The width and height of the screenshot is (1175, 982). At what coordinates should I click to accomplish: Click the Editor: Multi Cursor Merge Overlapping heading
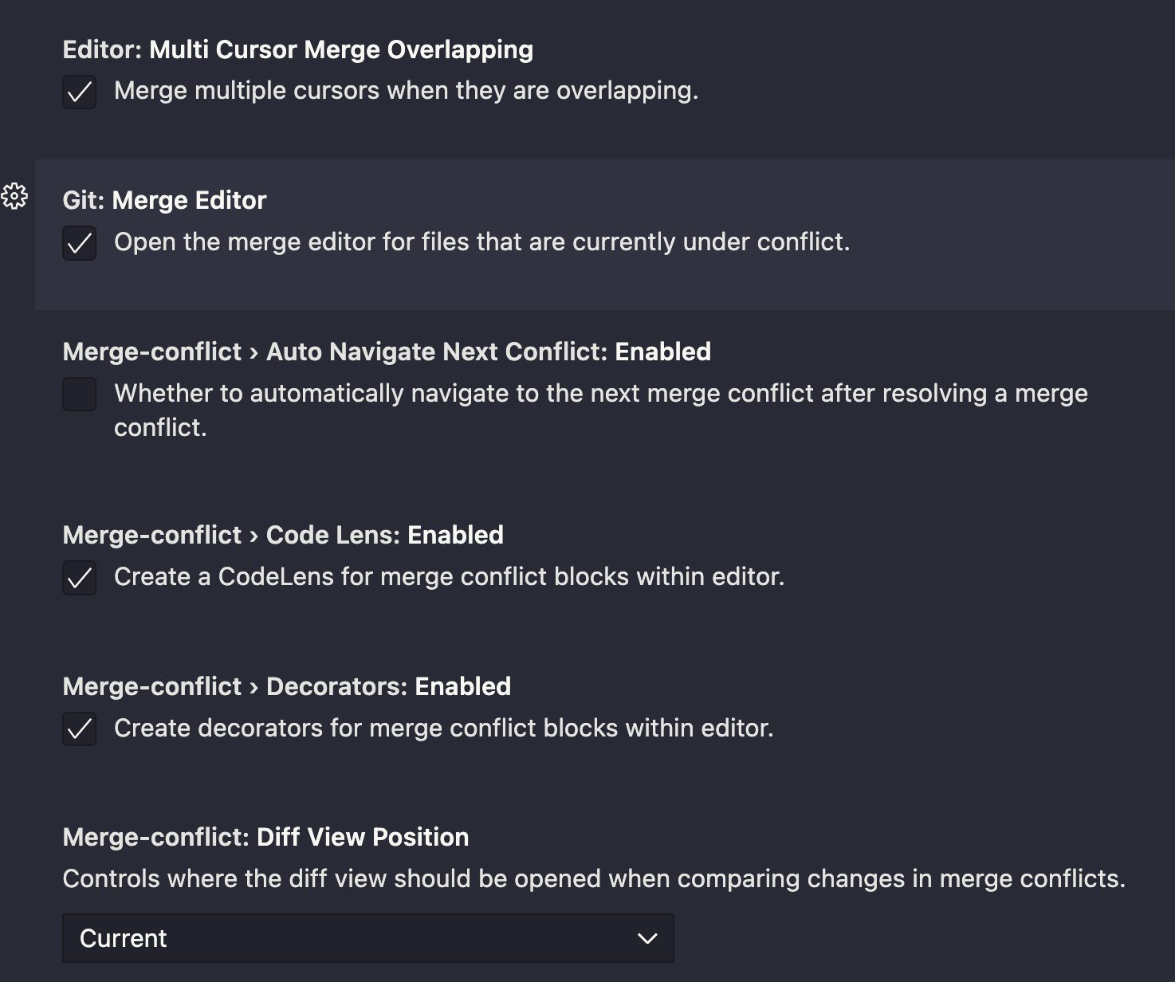click(x=297, y=49)
